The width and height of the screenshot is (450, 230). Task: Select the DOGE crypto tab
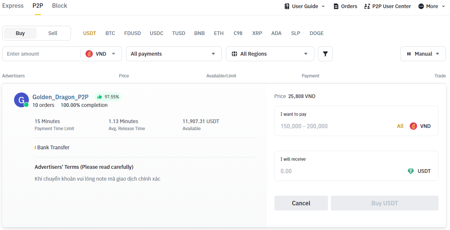coord(317,33)
